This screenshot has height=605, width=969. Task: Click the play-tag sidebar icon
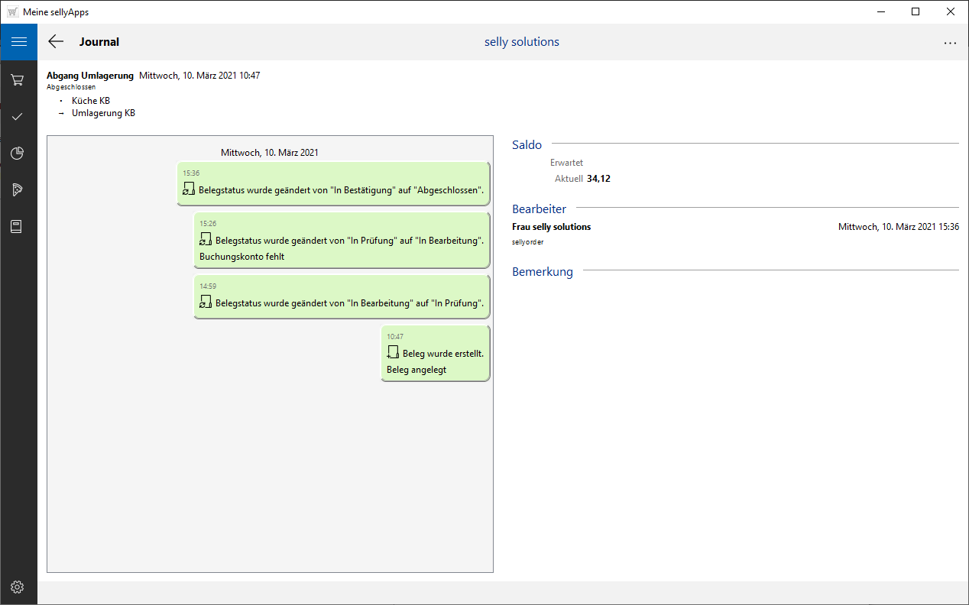[x=18, y=189]
